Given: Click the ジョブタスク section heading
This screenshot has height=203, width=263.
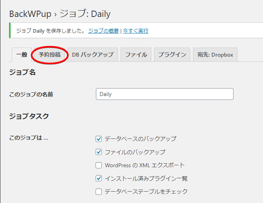Looking at the screenshot, I should pyautogui.click(x=29, y=116).
